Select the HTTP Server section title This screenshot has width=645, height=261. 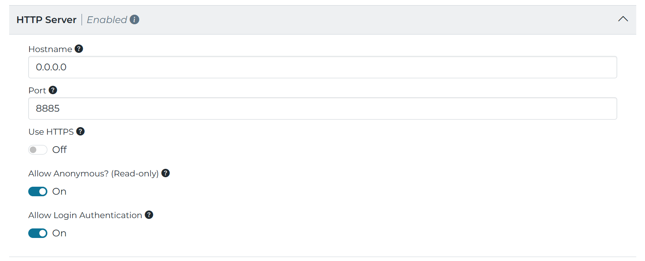[x=47, y=19]
